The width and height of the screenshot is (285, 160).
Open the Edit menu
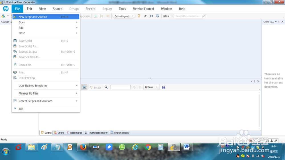coord(29,9)
